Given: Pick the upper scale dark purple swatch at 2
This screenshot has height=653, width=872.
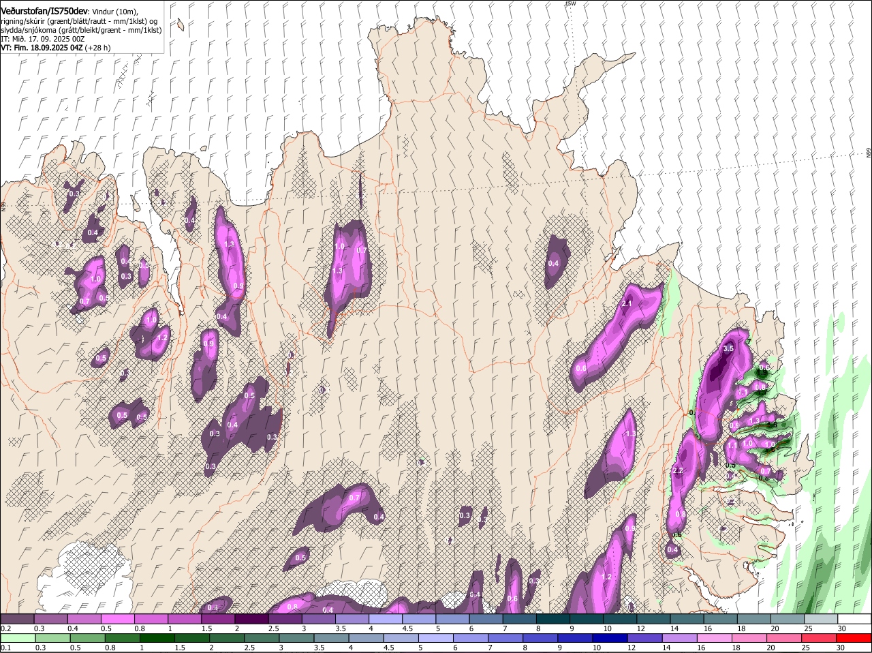Looking at the screenshot, I should 251,618.
